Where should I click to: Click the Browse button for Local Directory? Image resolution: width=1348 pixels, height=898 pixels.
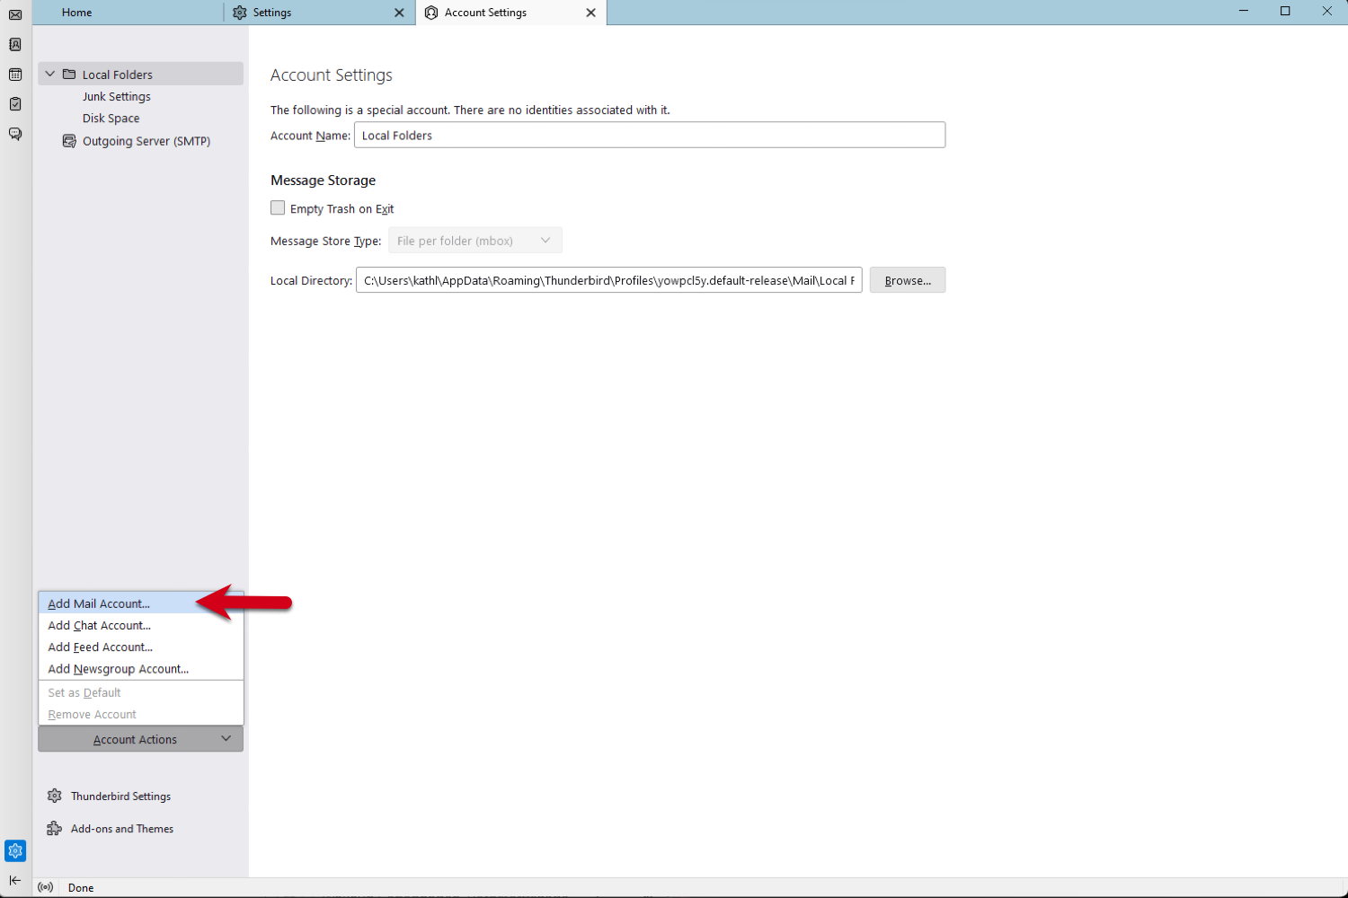907,279
